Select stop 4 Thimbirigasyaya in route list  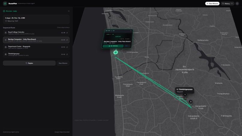[36, 54]
